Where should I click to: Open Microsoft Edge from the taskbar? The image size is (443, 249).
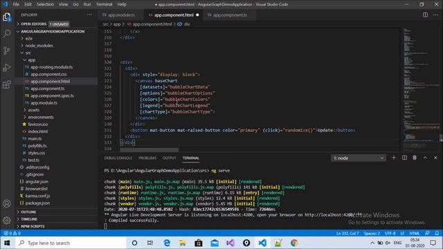(x=167, y=243)
